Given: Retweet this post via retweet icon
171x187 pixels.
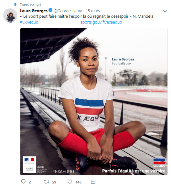Looking at the screenshot, I should (x=47, y=182).
